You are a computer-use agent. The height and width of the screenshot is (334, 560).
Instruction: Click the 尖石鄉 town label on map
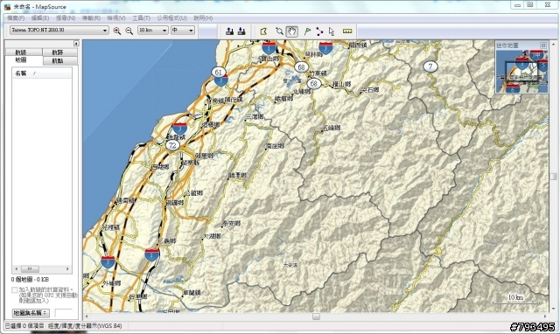tap(369, 90)
